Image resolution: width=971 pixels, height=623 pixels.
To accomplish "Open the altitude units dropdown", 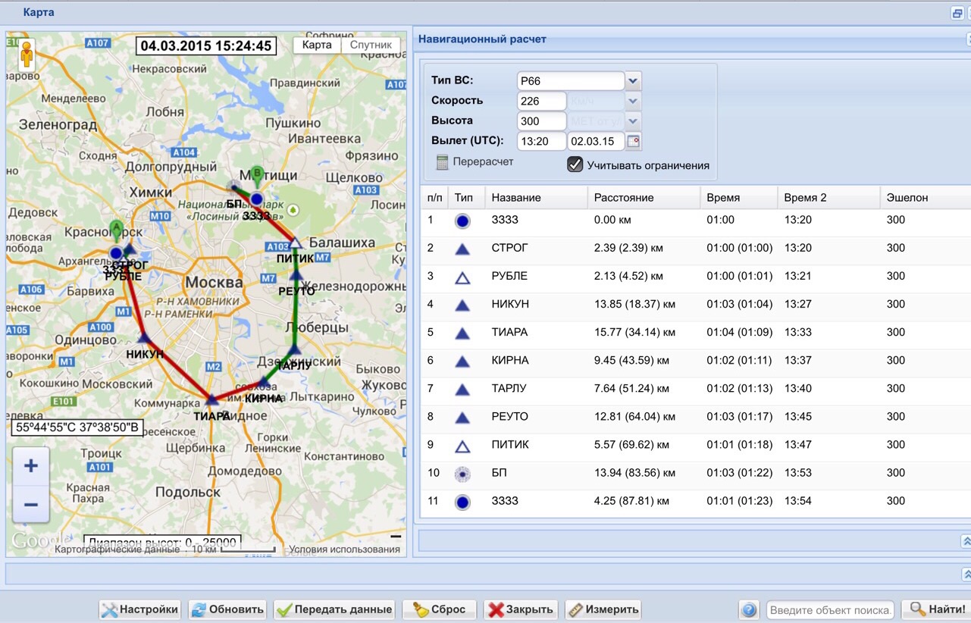I will (633, 121).
